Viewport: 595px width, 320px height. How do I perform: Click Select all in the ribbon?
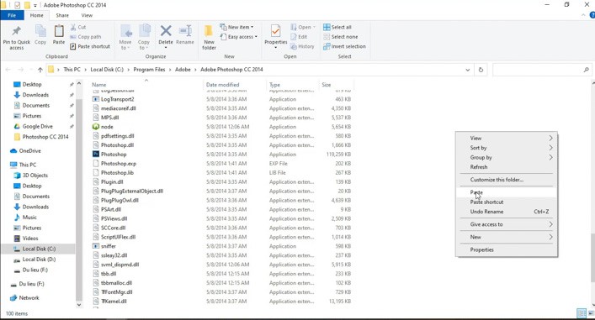(x=337, y=27)
